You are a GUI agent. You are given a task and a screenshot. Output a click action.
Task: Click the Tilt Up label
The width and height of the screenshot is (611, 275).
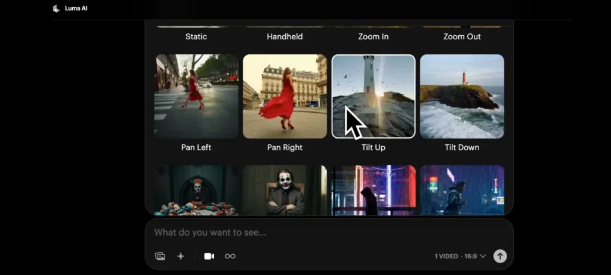tap(374, 147)
